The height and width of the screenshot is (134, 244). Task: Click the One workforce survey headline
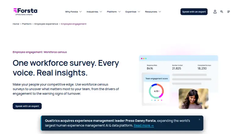click(x=66, y=68)
